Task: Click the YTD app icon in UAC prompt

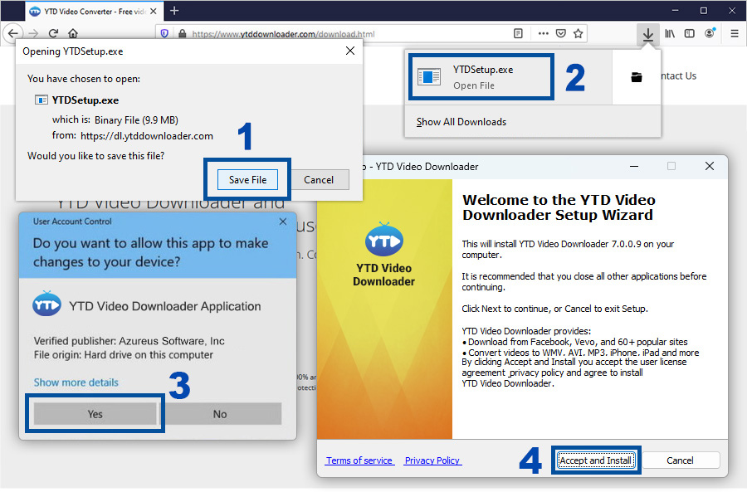Action: click(46, 304)
